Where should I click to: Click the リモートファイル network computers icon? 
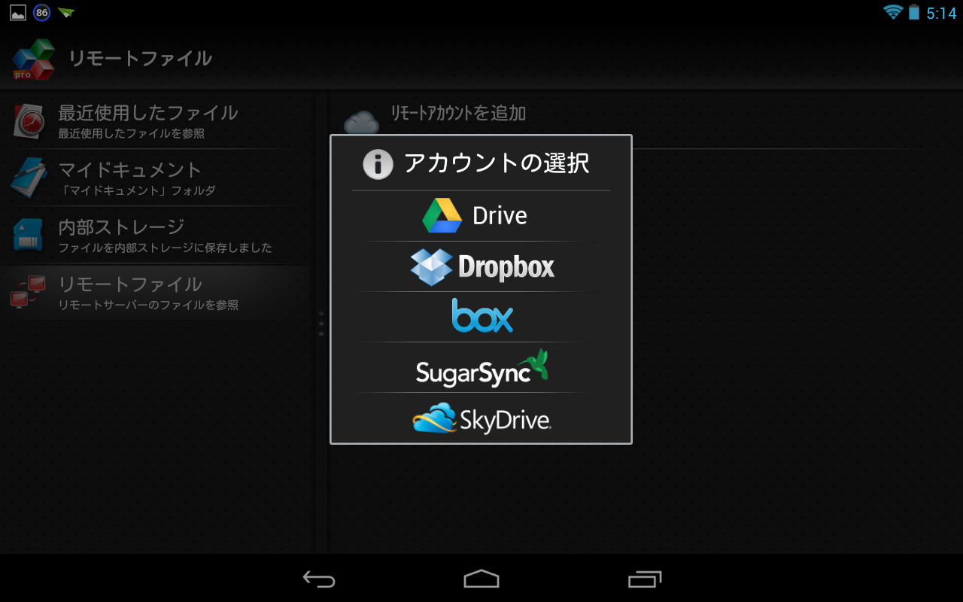[x=29, y=292]
